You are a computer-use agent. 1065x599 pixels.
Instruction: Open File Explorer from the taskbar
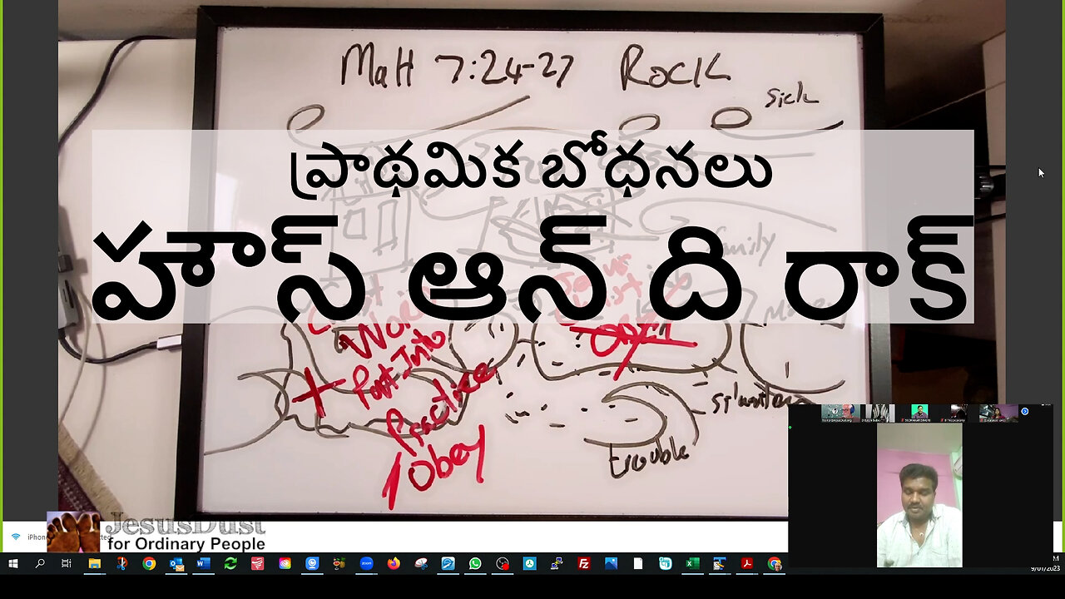[x=94, y=563]
